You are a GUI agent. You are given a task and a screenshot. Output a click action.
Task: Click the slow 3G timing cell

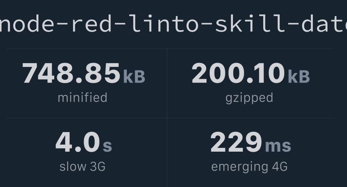(87, 152)
